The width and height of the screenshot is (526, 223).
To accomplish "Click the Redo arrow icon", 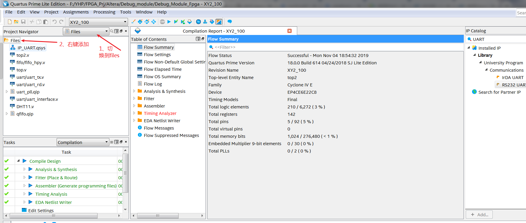I will tap(61, 22).
